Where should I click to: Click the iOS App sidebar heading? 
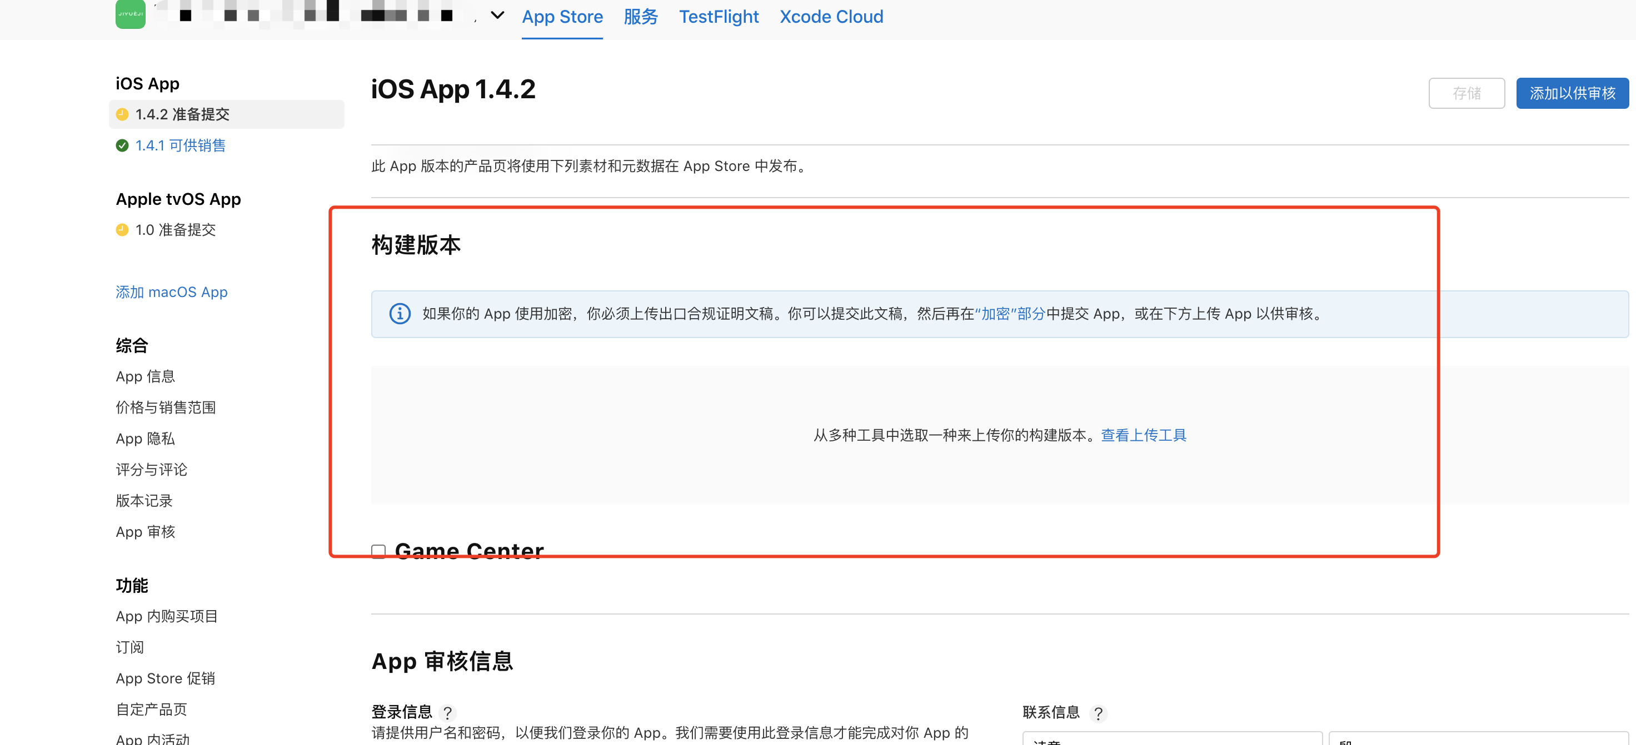click(x=147, y=84)
